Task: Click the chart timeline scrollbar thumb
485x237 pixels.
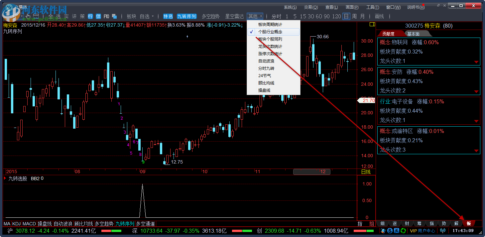Action: (311, 172)
